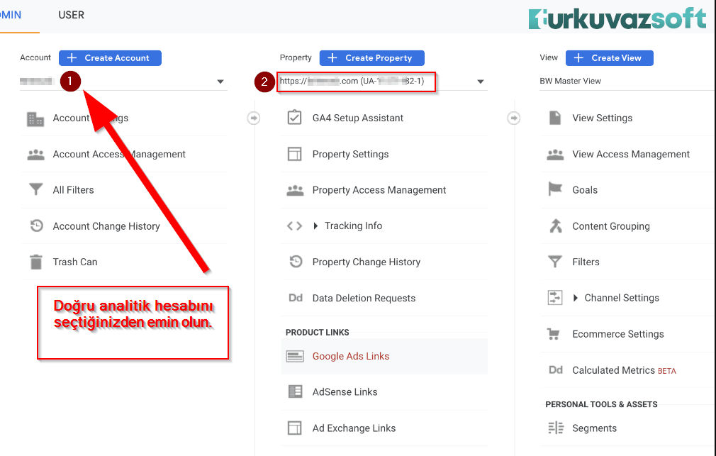The width and height of the screenshot is (716, 456).
Task: Expand the Channel Settings triangle
Action: pyautogui.click(x=576, y=298)
